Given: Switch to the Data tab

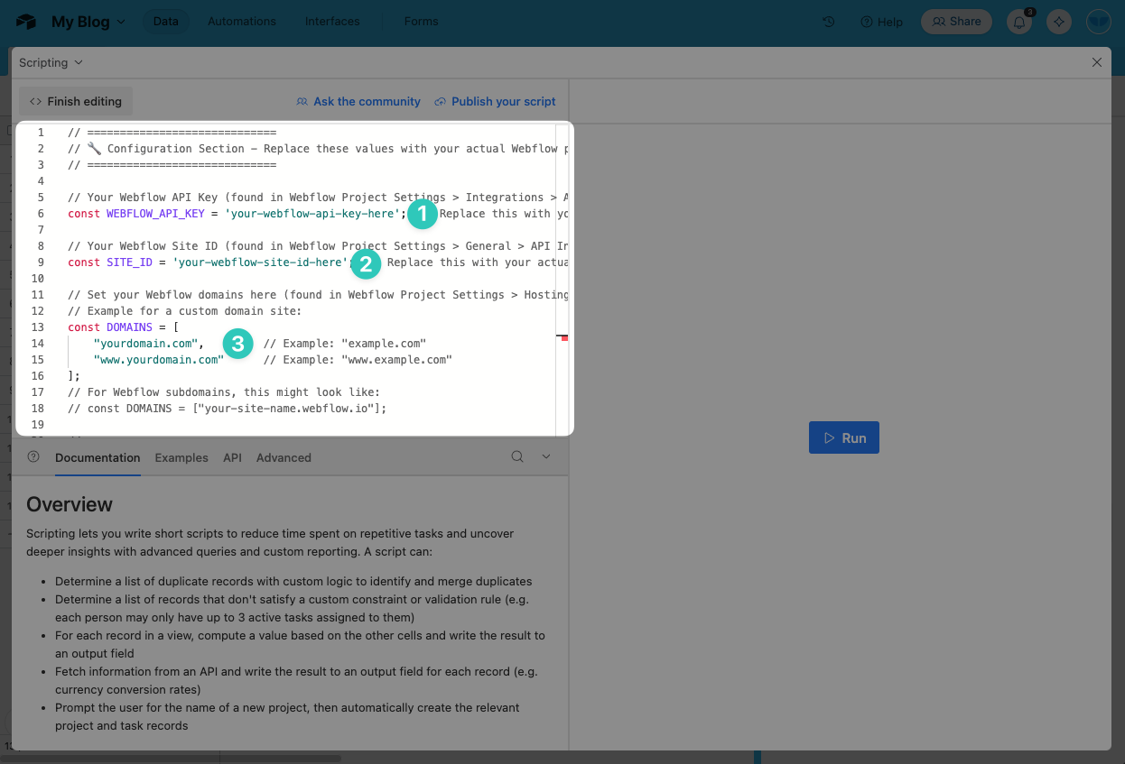Looking at the screenshot, I should click(166, 22).
